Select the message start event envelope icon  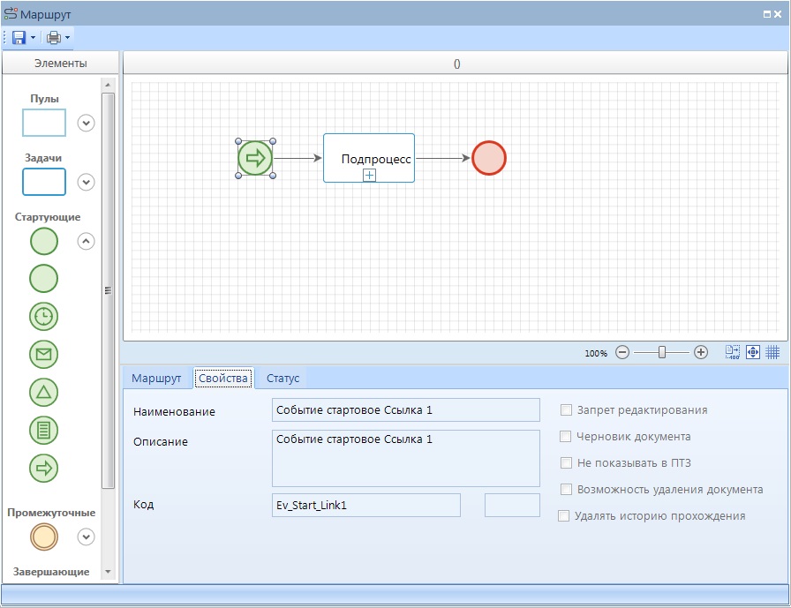(44, 354)
